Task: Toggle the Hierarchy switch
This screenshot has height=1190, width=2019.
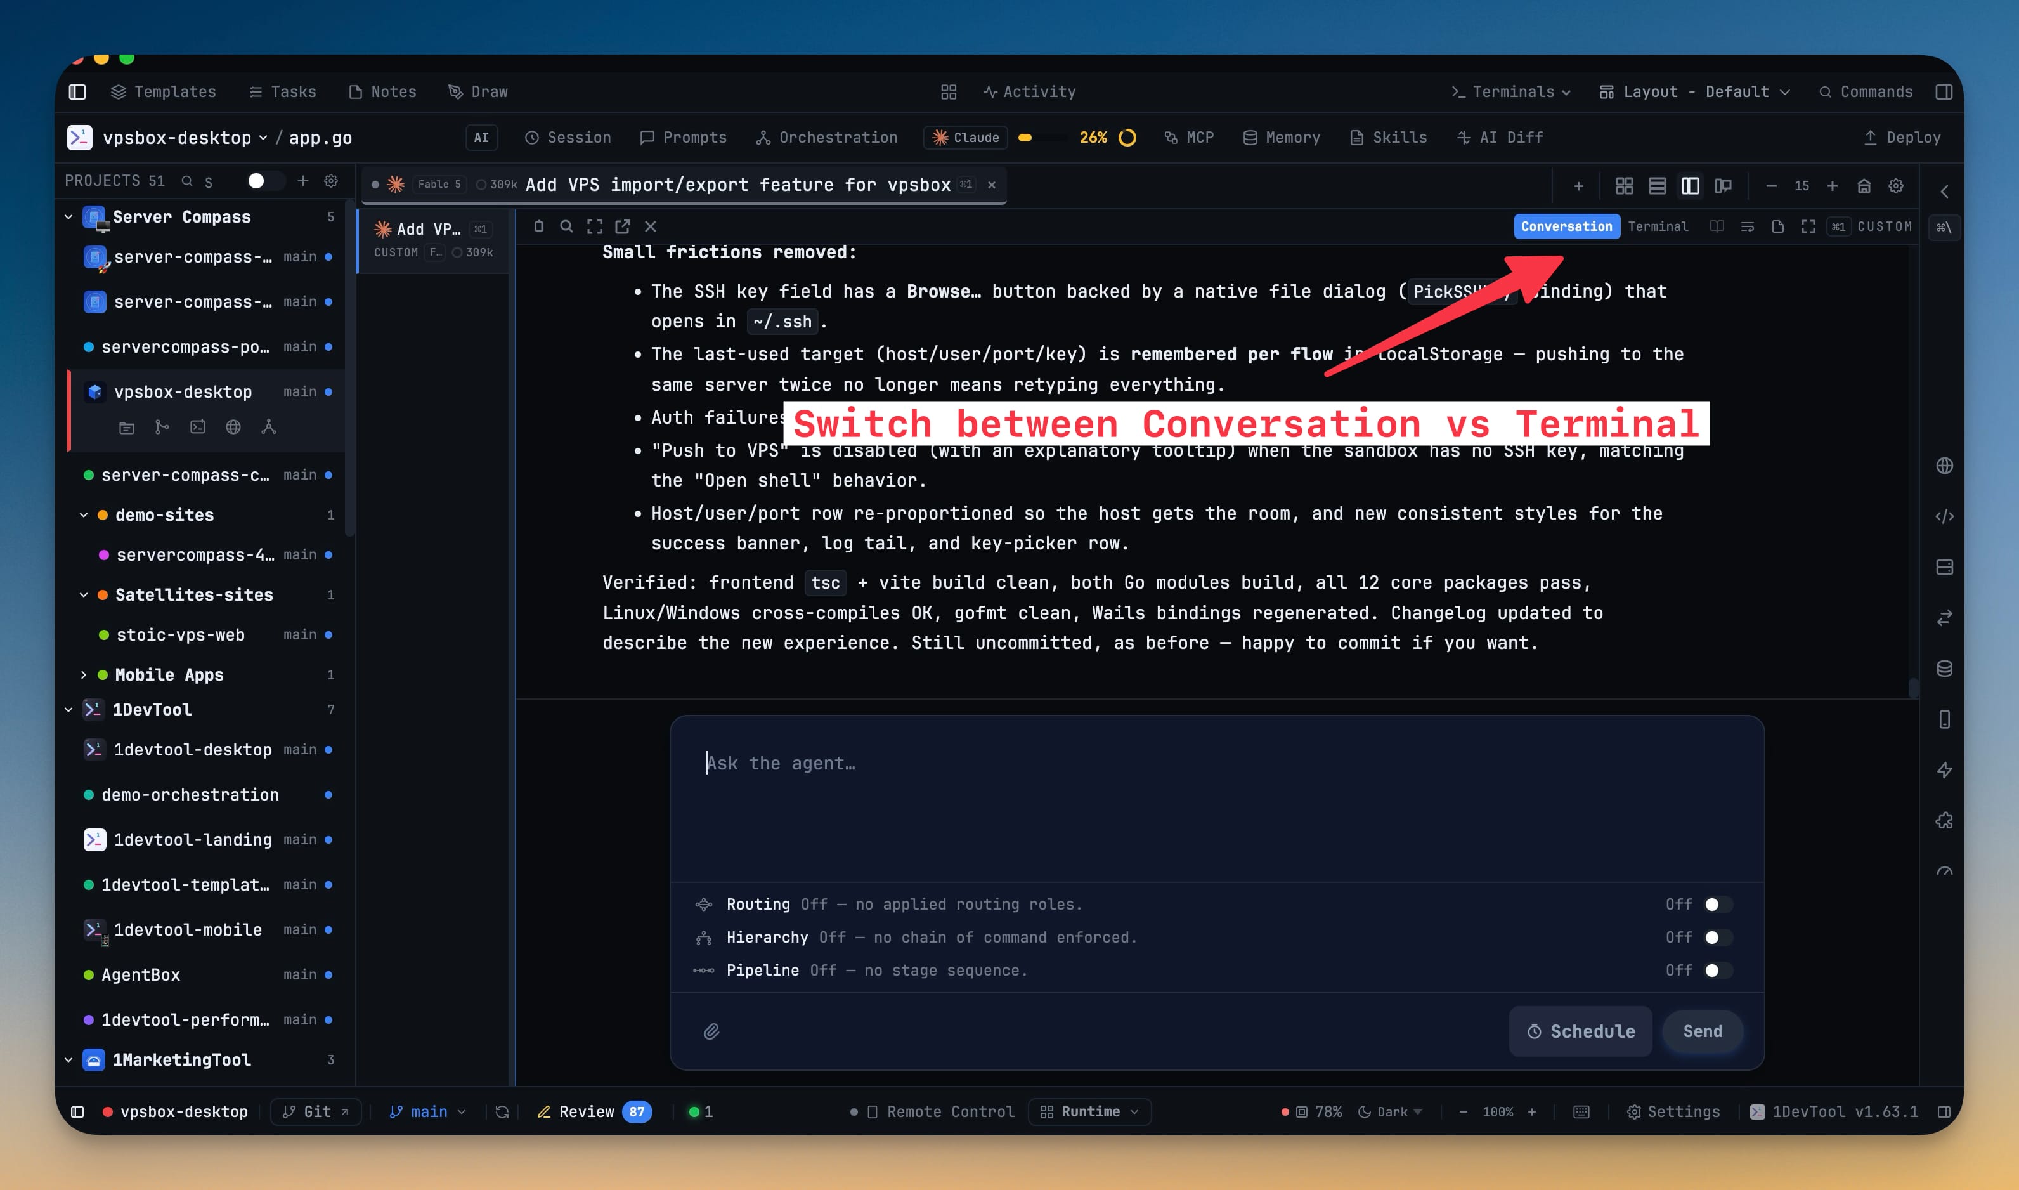Action: point(1718,938)
